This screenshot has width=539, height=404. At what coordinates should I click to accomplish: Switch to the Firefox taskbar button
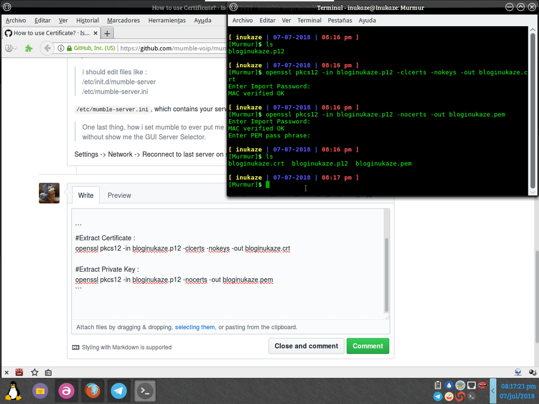pyautogui.click(x=92, y=390)
